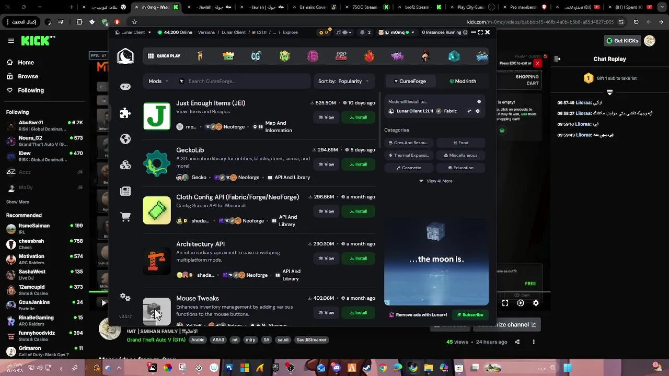
Task: Launch the green W server icon in quick play
Action: point(285,56)
